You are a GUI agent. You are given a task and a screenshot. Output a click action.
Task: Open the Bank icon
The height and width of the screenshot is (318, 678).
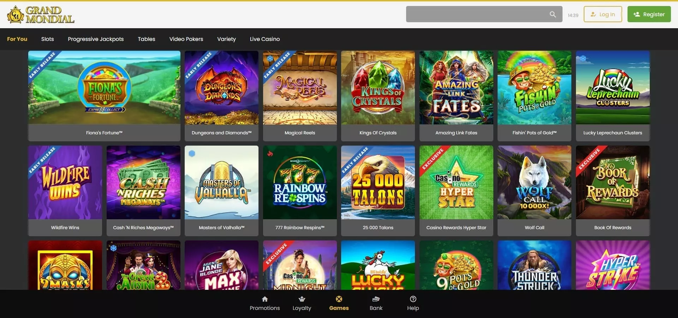[x=376, y=299]
